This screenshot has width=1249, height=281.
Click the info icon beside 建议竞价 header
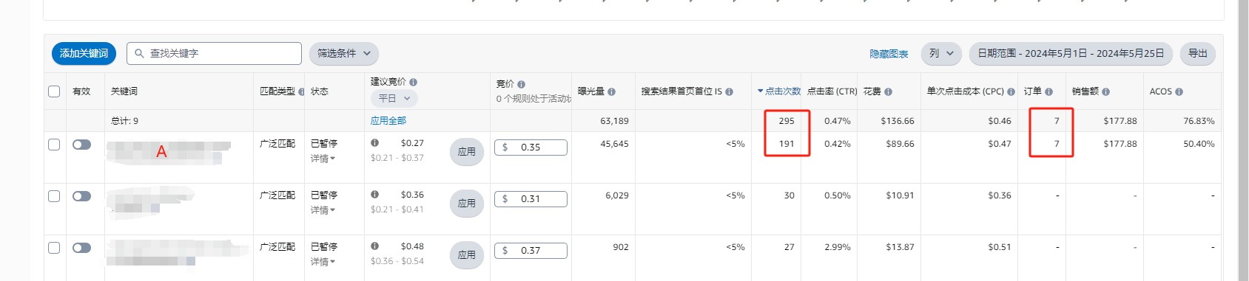coord(414,83)
